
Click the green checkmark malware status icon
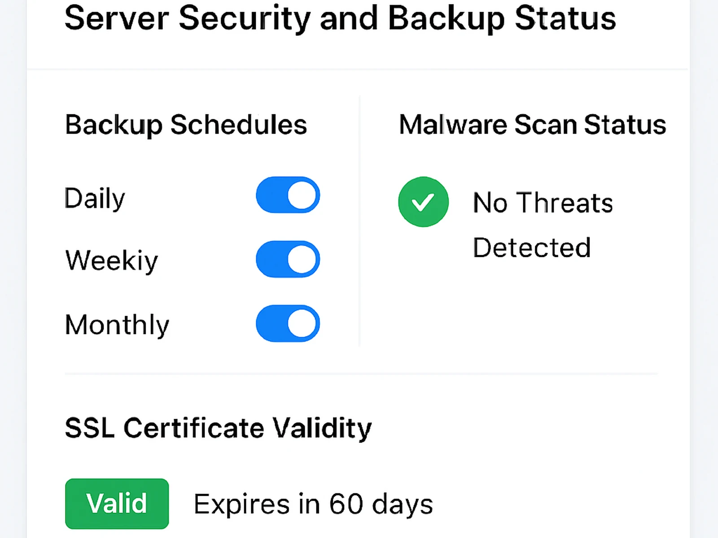click(x=423, y=202)
